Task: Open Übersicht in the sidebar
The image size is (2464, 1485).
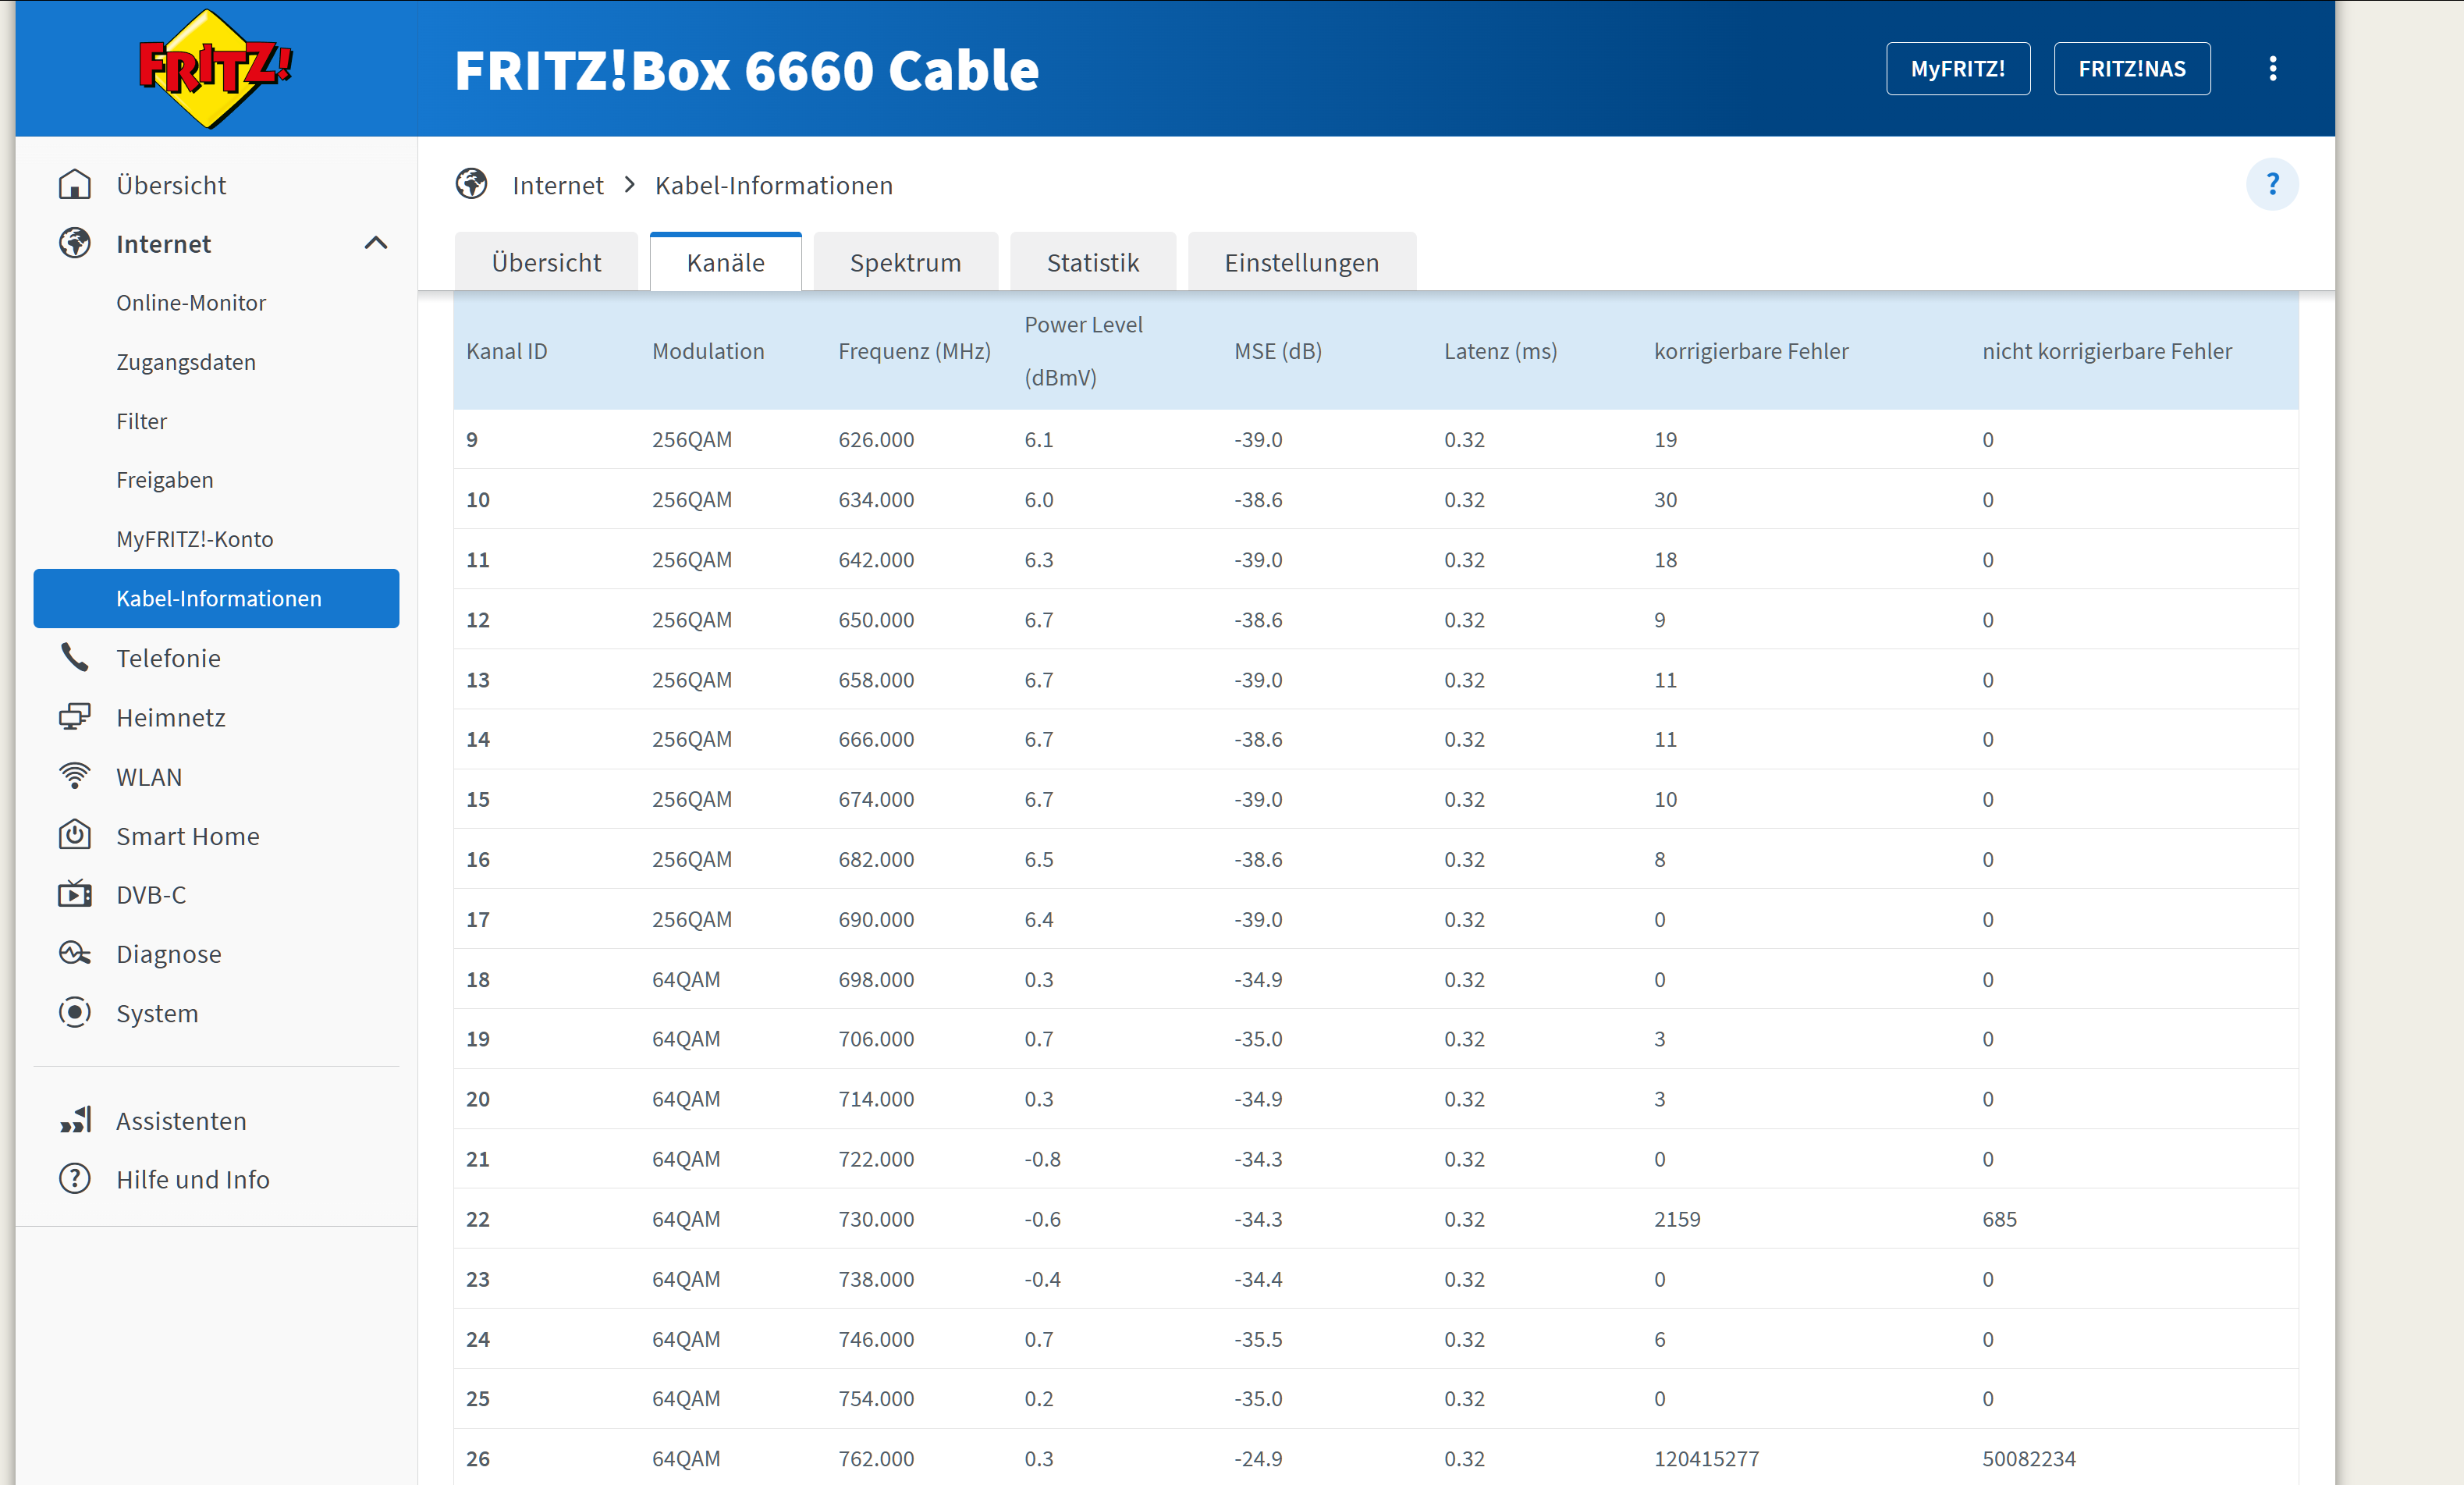Action: pos(171,185)
